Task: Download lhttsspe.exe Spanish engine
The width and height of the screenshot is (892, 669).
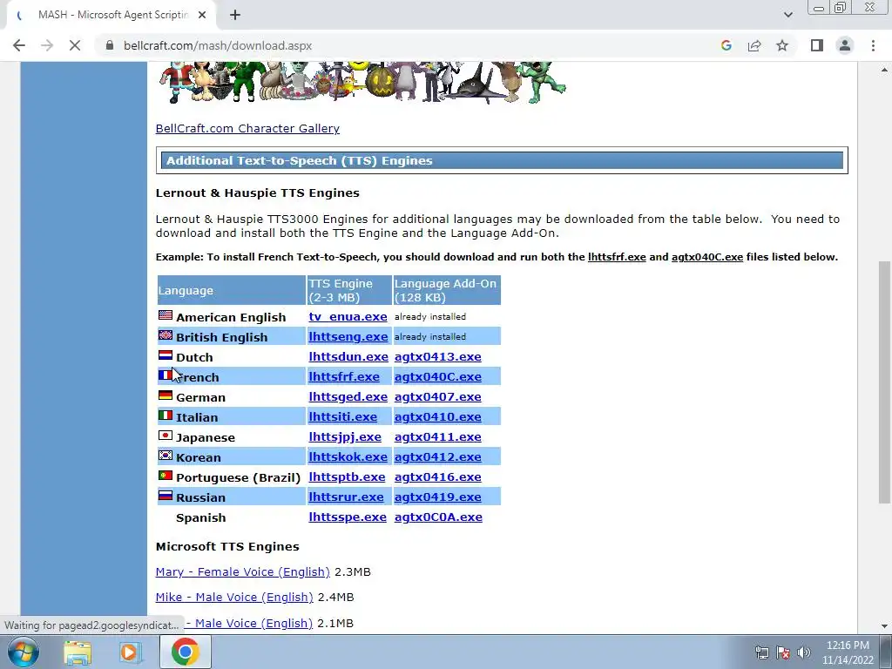Action: click(x=347, y=517)
